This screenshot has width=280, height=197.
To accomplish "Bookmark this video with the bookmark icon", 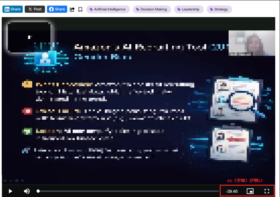I will (x=80, y=10).
